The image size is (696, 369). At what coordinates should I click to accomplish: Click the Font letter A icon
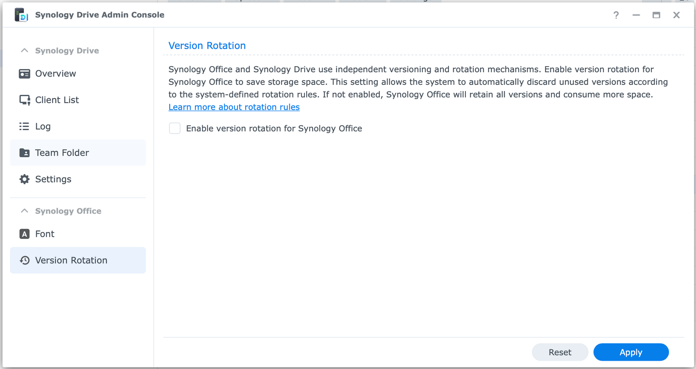[24, 234]
